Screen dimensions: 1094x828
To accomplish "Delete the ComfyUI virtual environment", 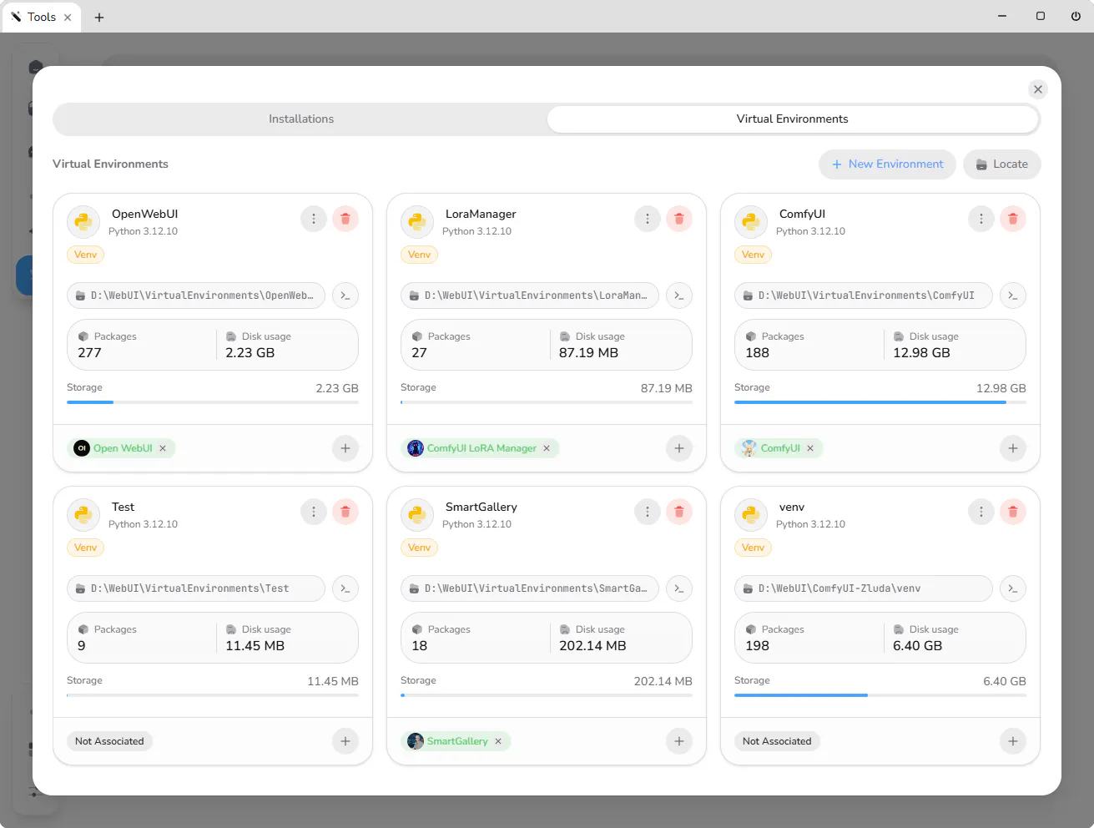I will [1013, 219].
